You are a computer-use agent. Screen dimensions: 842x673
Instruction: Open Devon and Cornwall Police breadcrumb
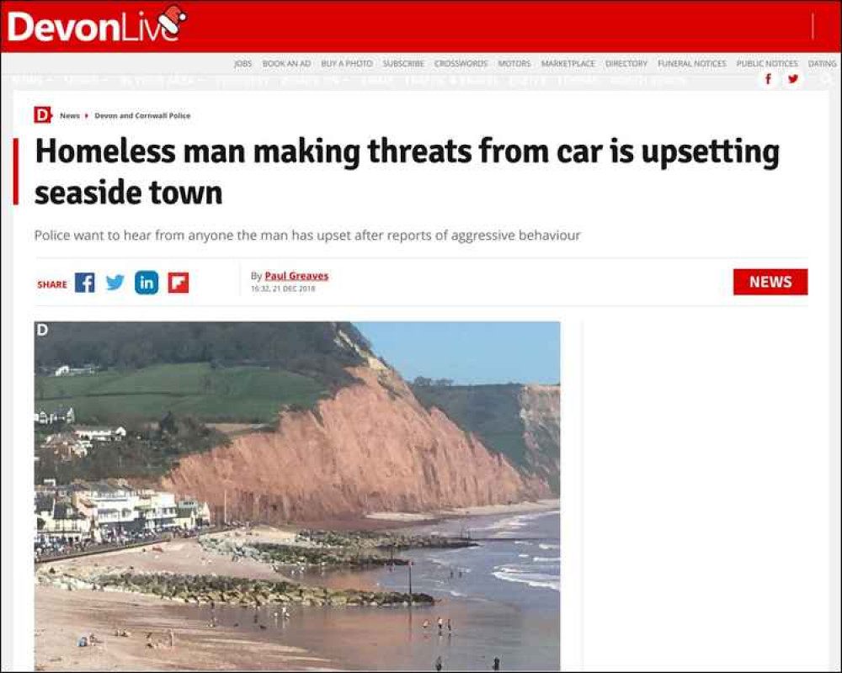pos(142,115)
